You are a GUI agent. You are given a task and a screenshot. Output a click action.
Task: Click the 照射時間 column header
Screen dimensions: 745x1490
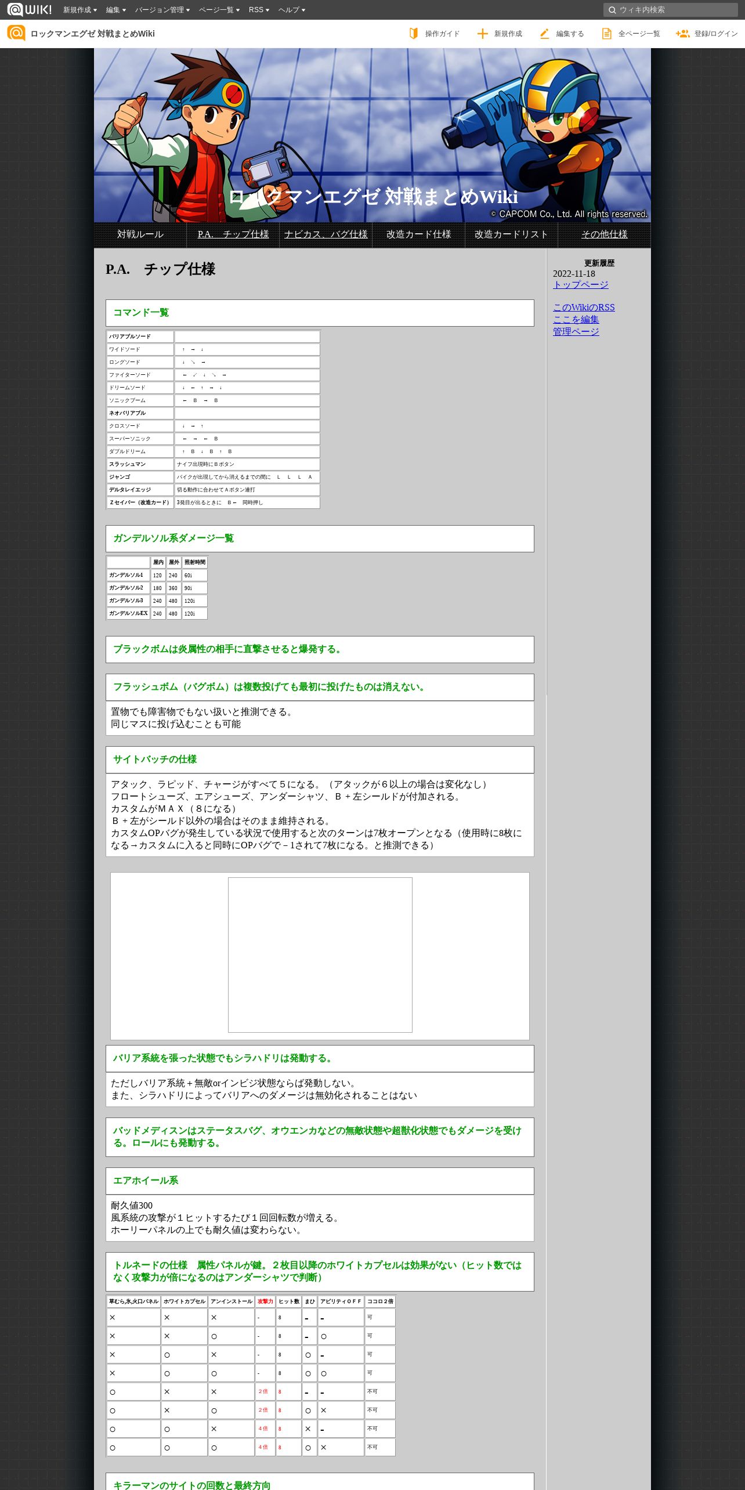pos(195,562)
